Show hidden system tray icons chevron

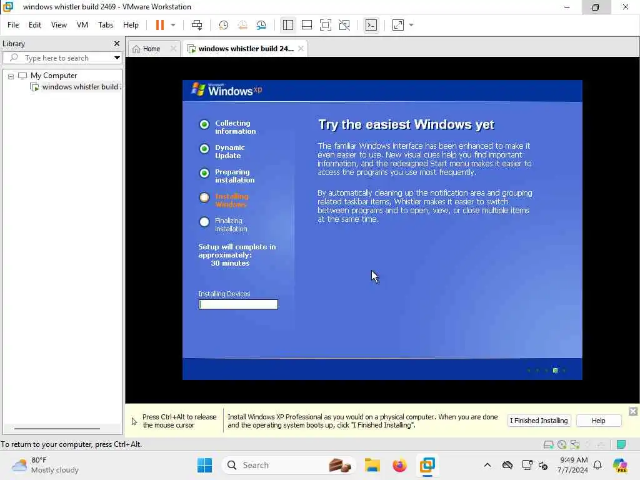[x=487, y=465]
